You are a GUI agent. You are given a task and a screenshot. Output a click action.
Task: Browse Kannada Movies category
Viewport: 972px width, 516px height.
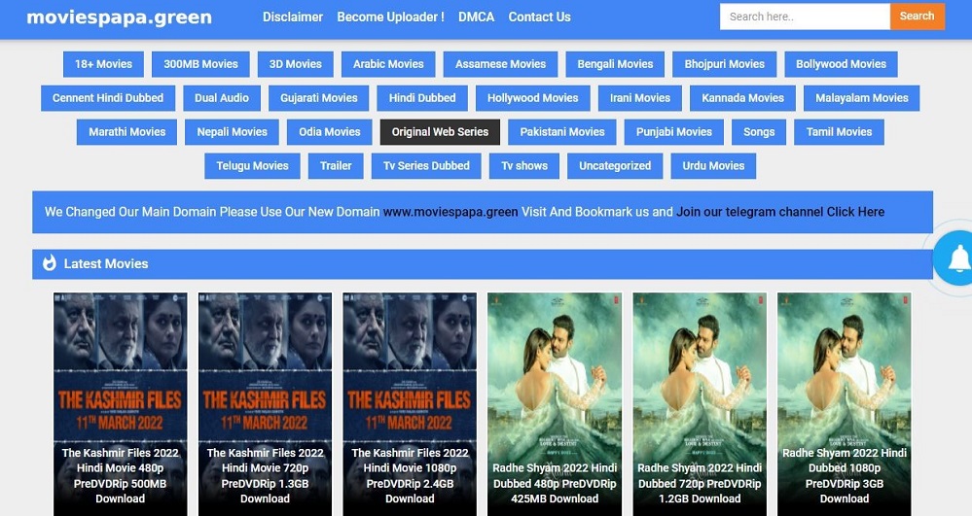coord(742,98)
